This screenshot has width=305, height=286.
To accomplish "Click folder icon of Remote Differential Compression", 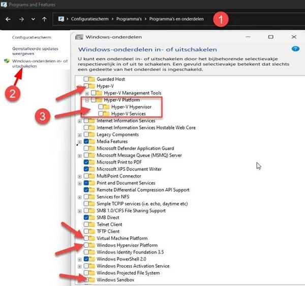I will (x=92, y=190).
